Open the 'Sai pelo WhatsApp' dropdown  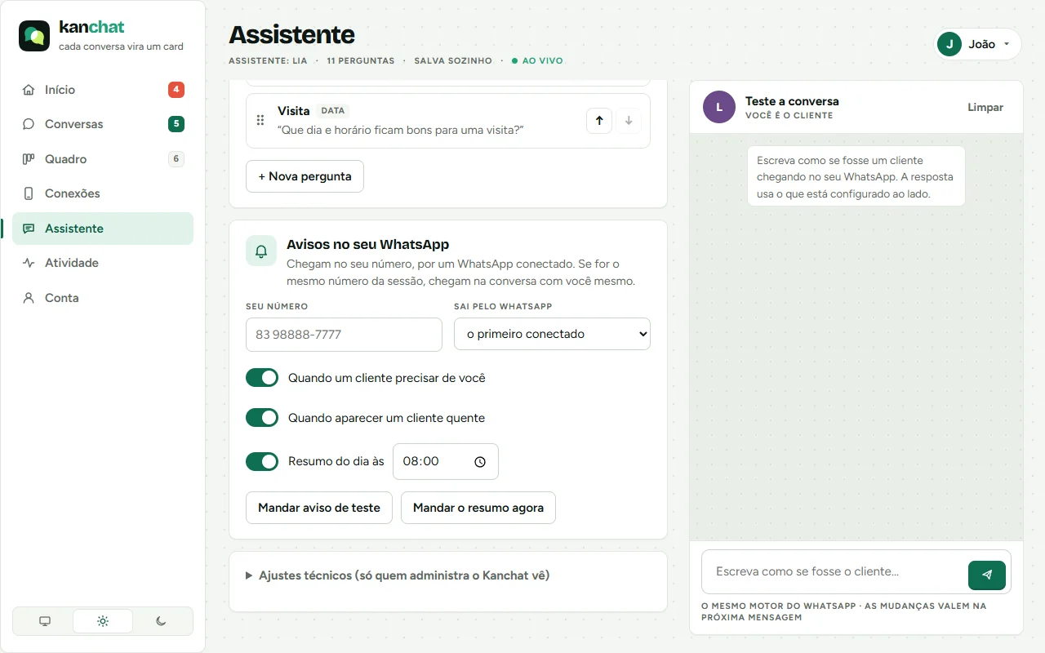[x=552, y=334]
